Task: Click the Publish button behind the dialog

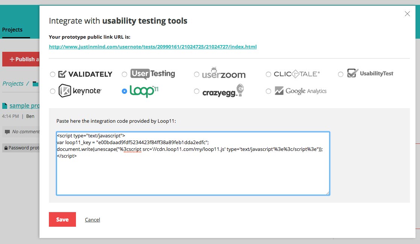Action: tap(21, 59)
